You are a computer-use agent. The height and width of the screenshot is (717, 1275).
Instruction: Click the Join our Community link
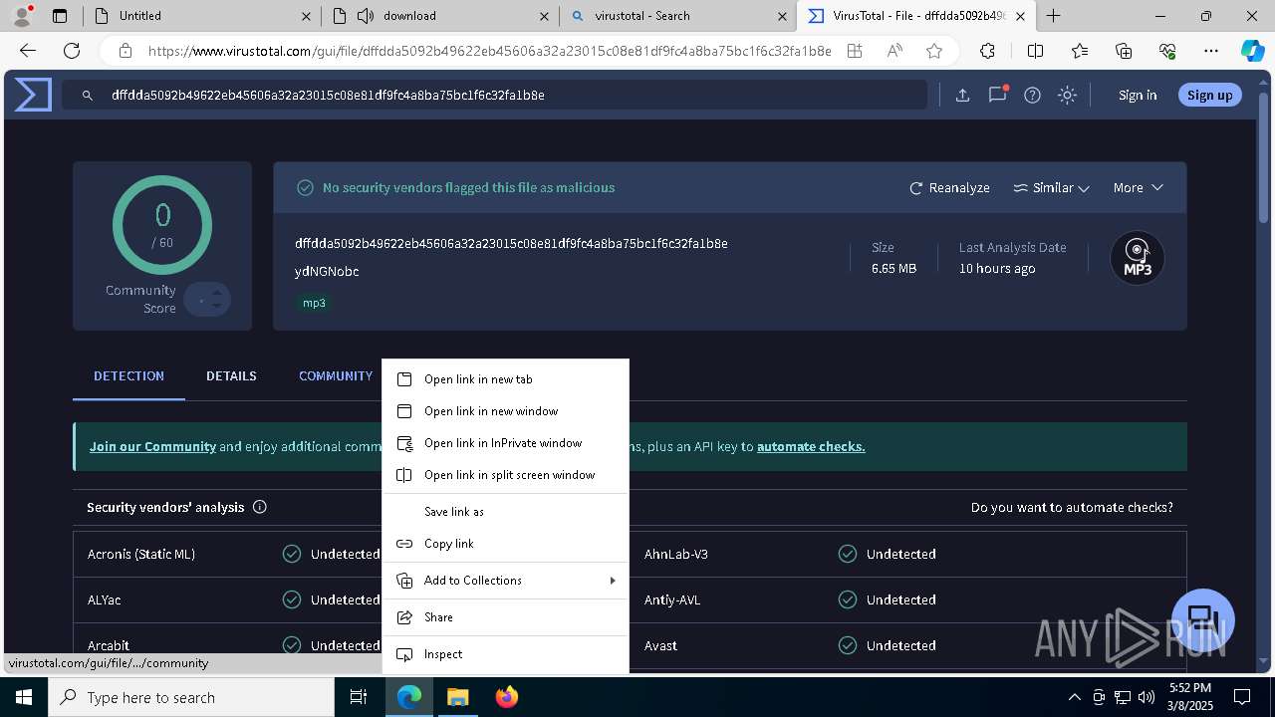click(152, 446)
